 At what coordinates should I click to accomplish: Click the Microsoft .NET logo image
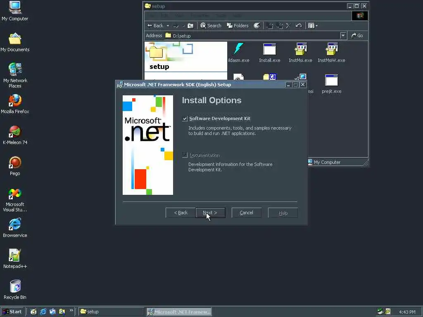[x=148, y=145]
